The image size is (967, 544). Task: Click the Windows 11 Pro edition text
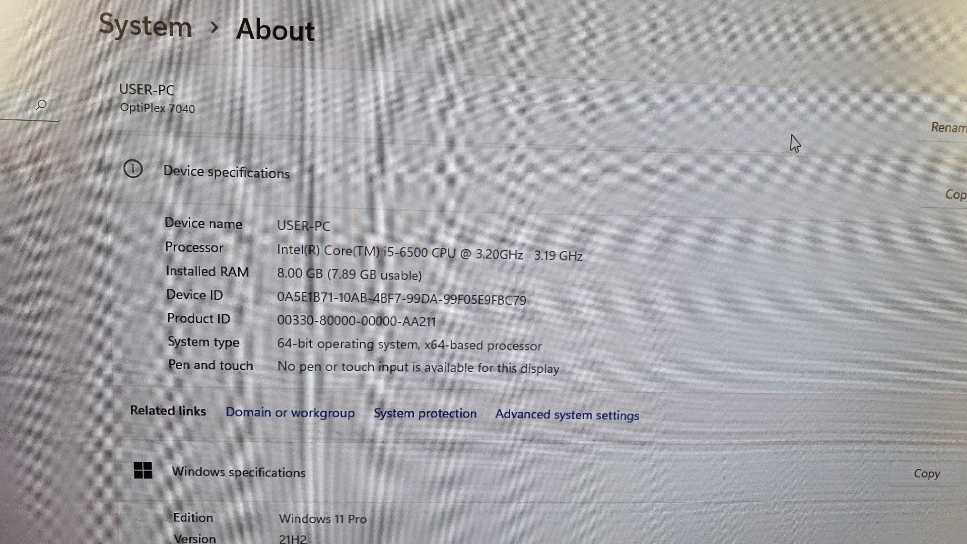[322, 519]
